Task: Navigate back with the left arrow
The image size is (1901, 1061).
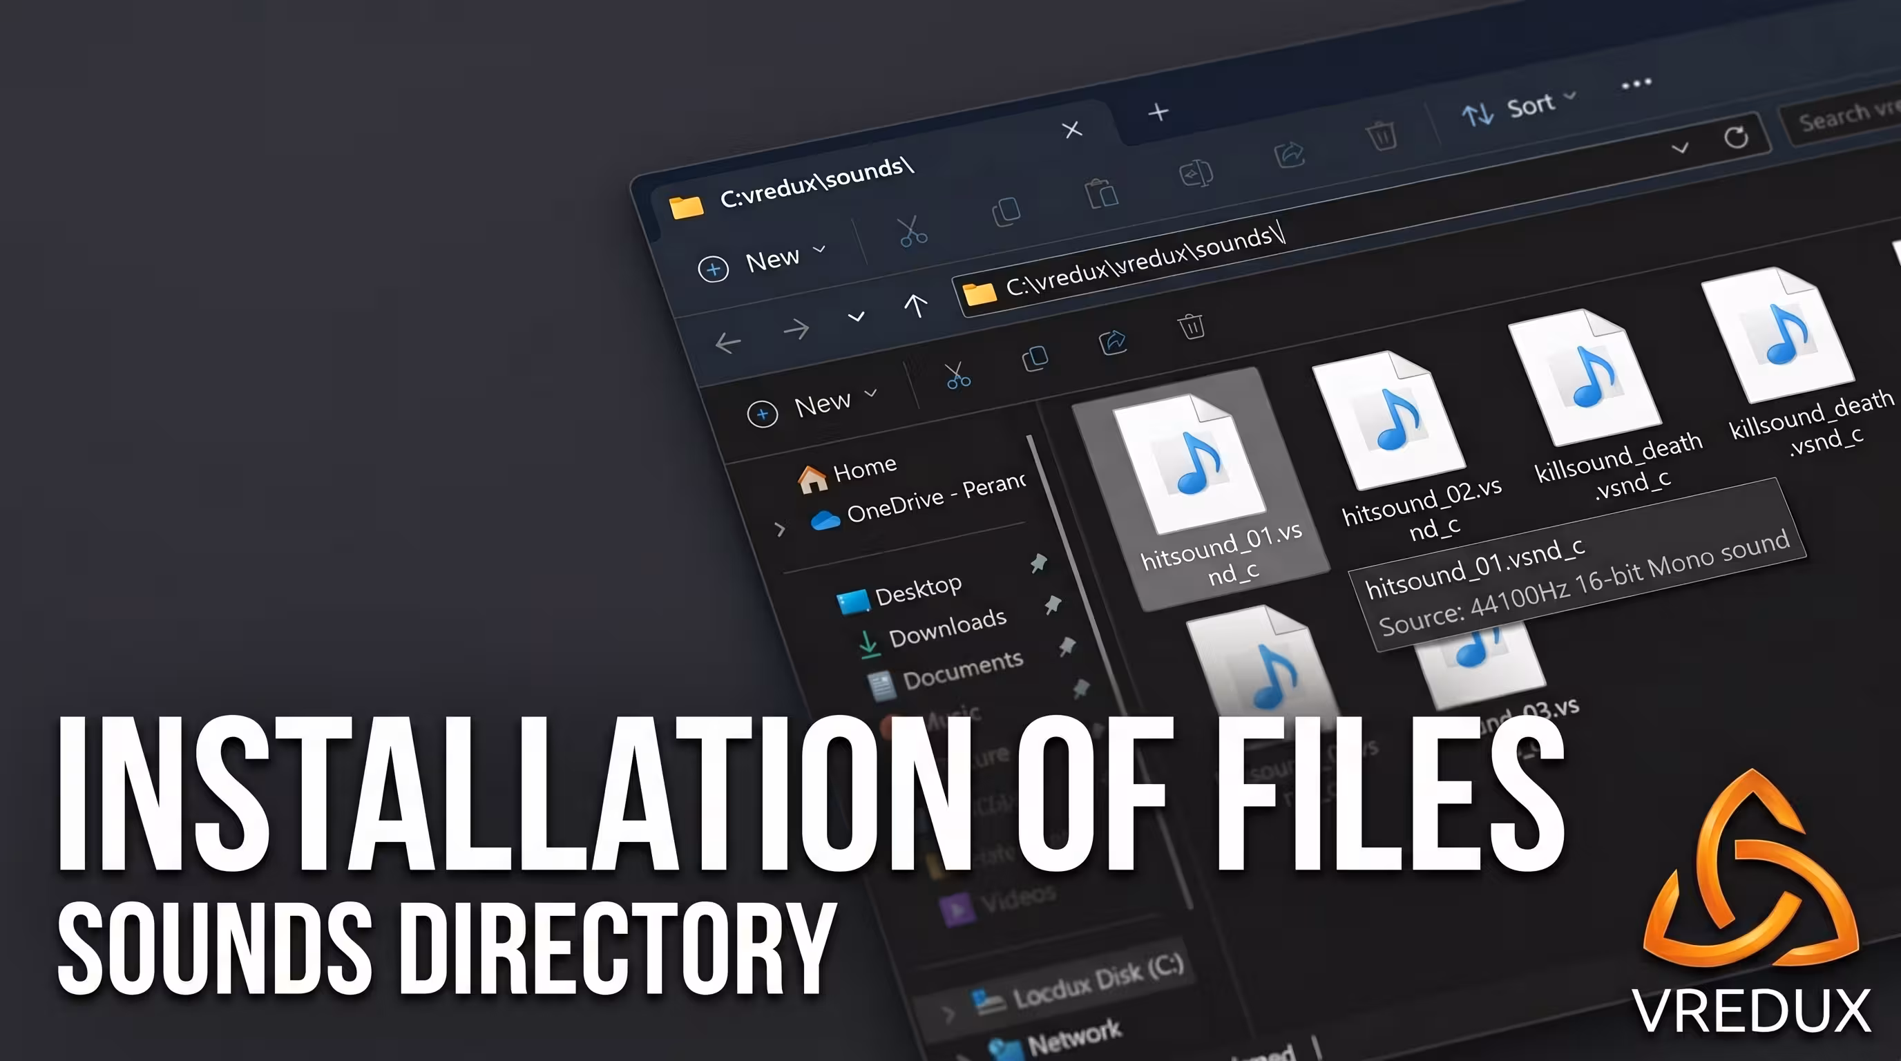Action: coord(727,343)
